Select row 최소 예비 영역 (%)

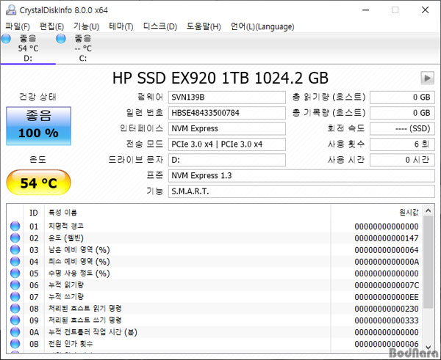coord(215,262)
